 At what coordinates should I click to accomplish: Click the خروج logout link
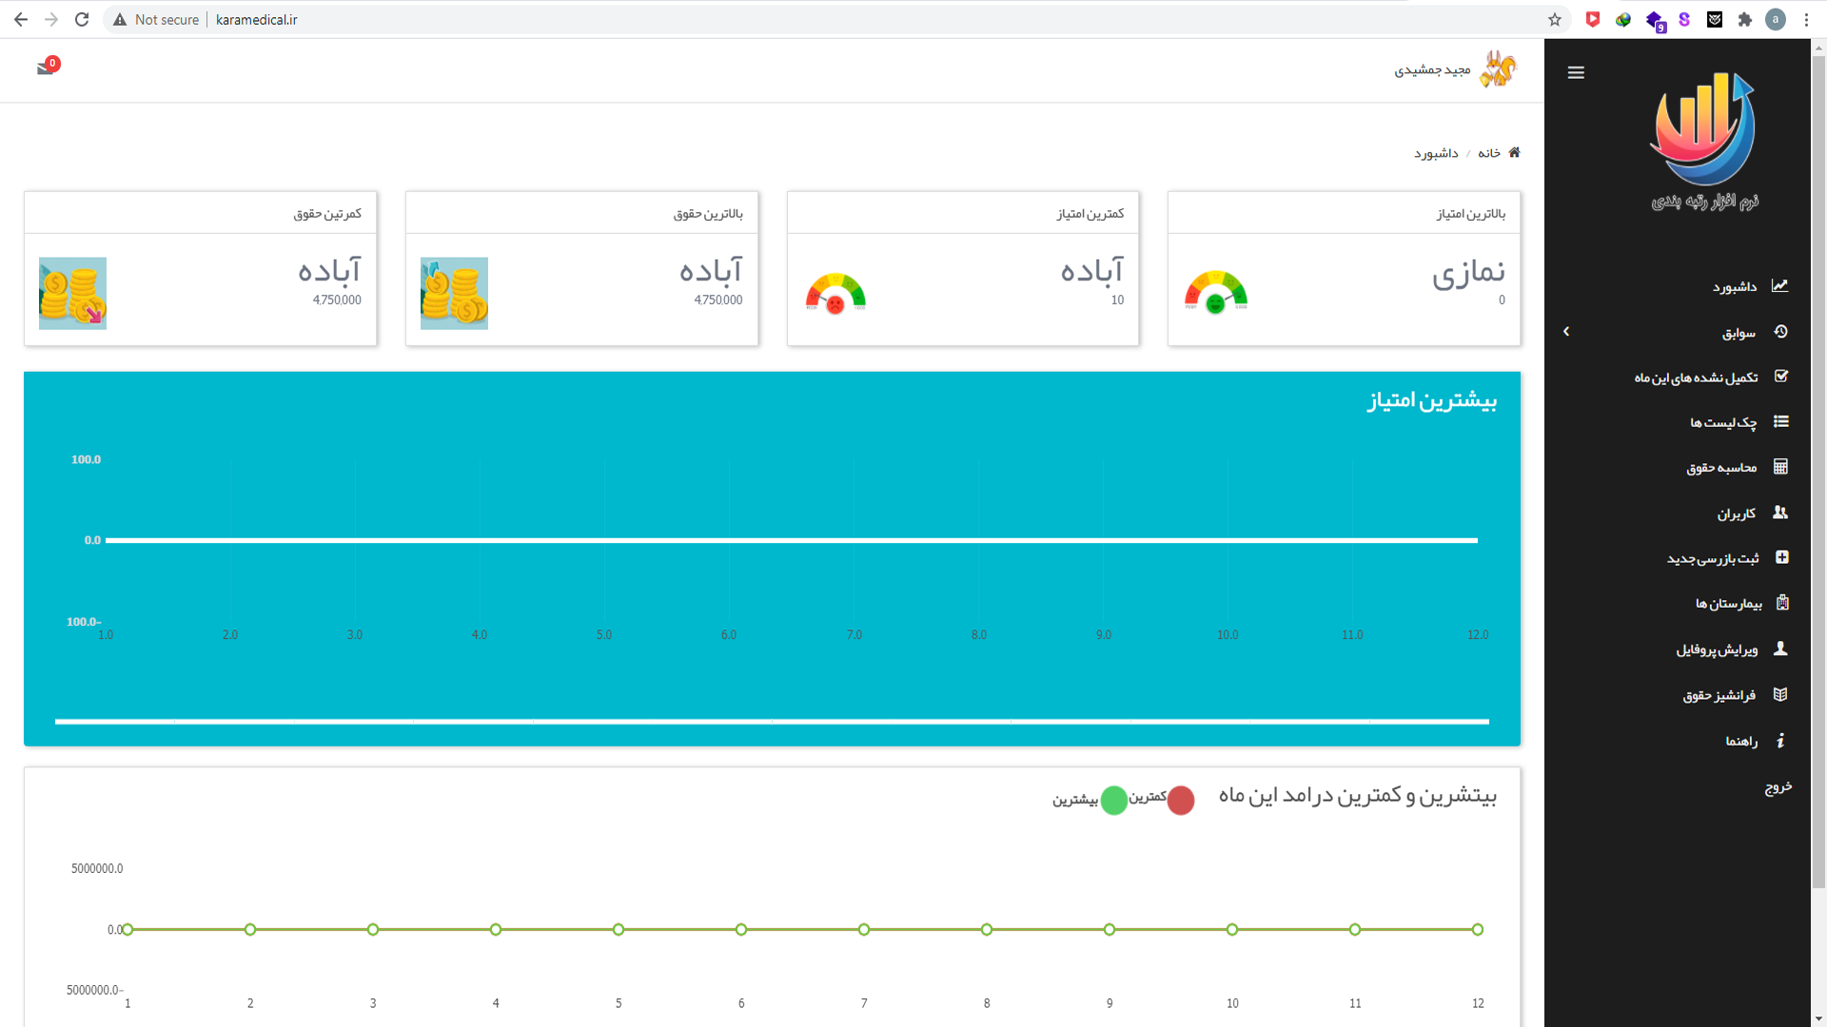tap(1778, 786)
